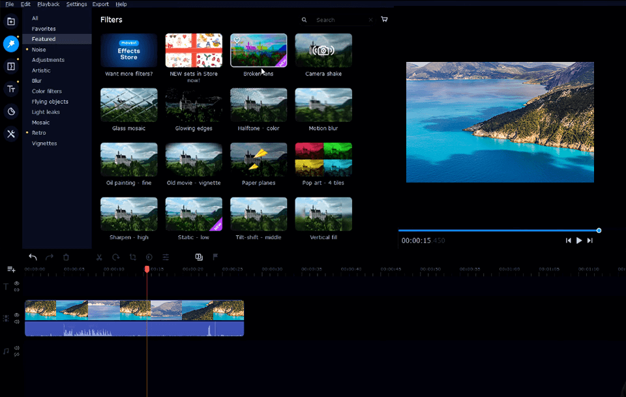Open the Import media tab icon
The width and height of the screenshot is (626, 397).
(x=11, y=22)
